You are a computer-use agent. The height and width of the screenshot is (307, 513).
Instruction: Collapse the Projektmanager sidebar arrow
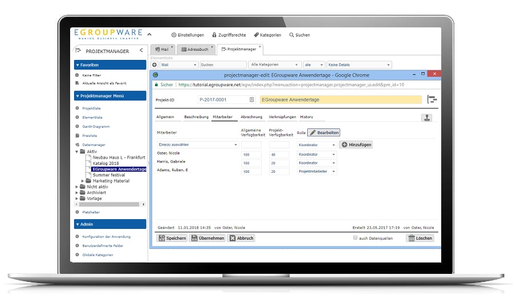[x=141, y=50]
